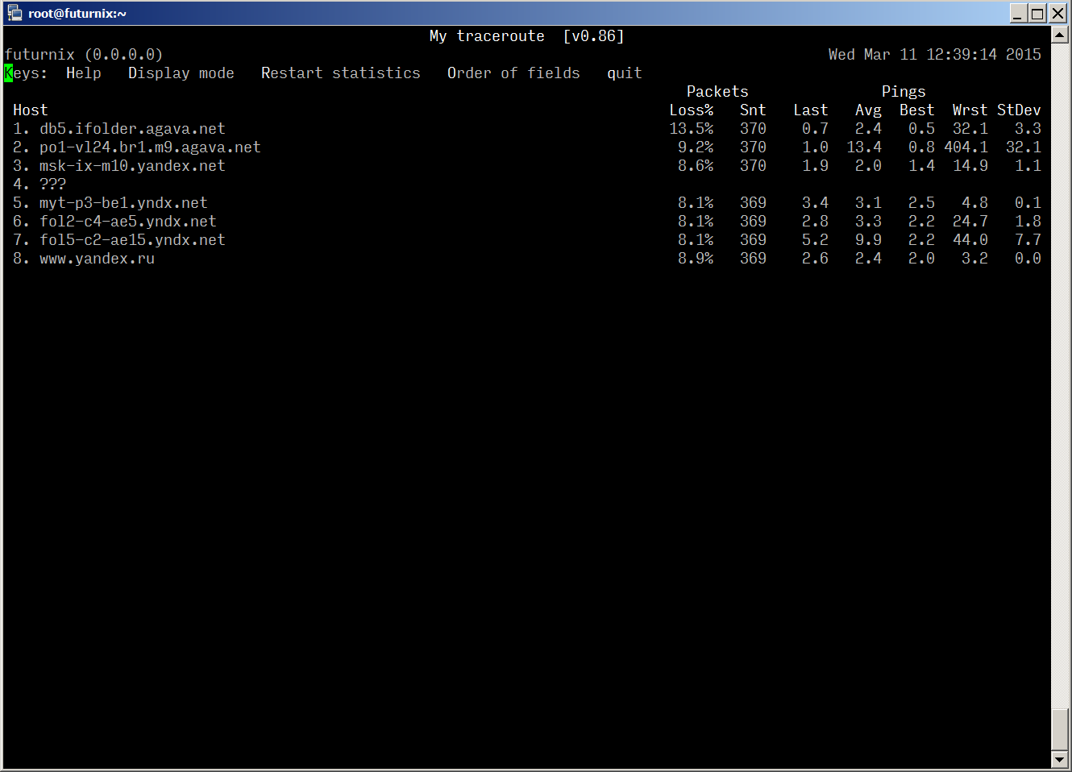Screen dimensions: 1072x772
Task: Click the vertical scrollbar thumb
Action: [1060, 729]
